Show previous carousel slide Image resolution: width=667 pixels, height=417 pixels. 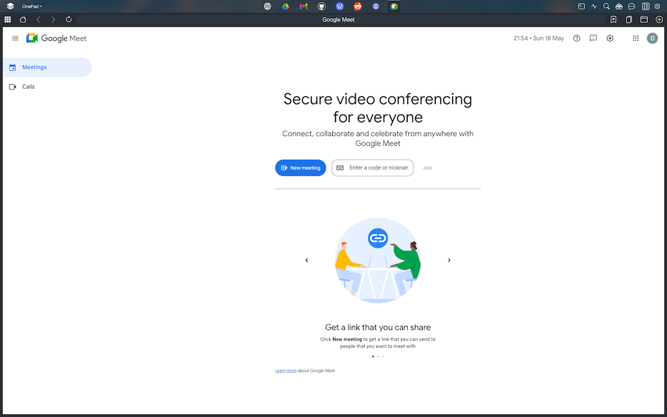[307, 261]
